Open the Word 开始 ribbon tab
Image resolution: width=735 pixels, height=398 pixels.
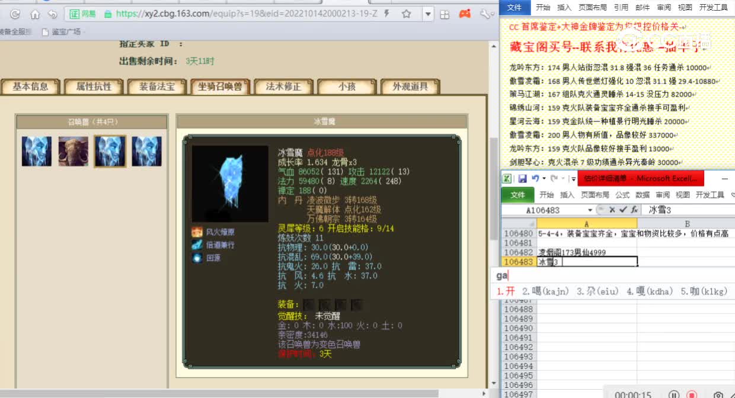pyautogui.click(x=544, y=8)
